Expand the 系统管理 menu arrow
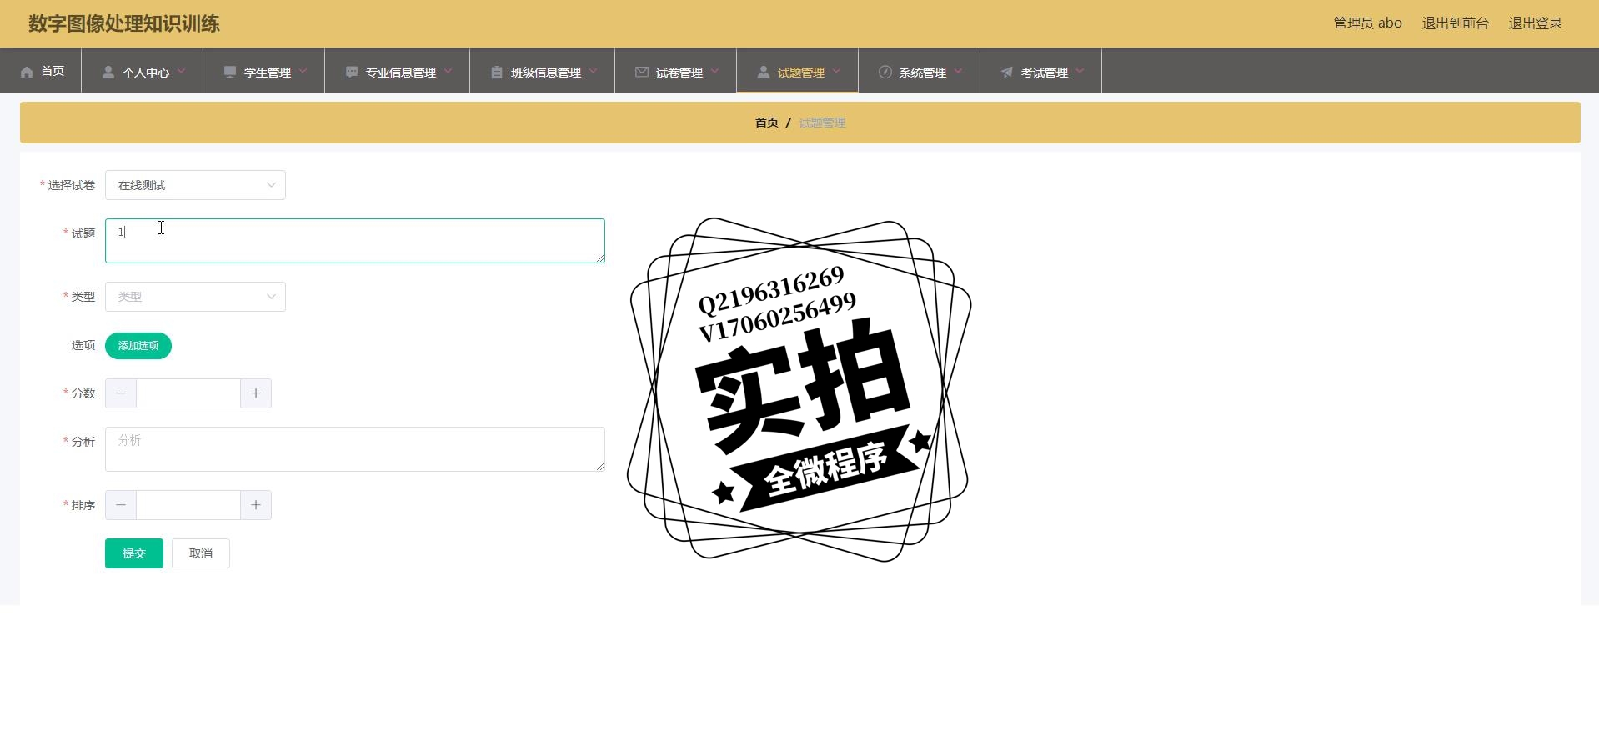The height and width of the screenshot is (741, 1599). point(958,71)
